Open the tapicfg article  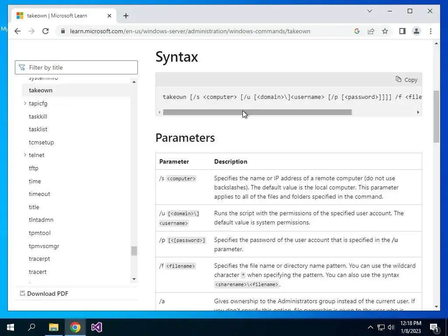click(38, 103)
